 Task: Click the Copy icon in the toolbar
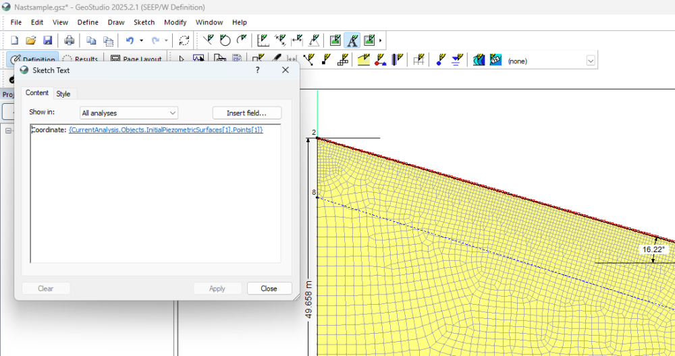coord(91,40)
